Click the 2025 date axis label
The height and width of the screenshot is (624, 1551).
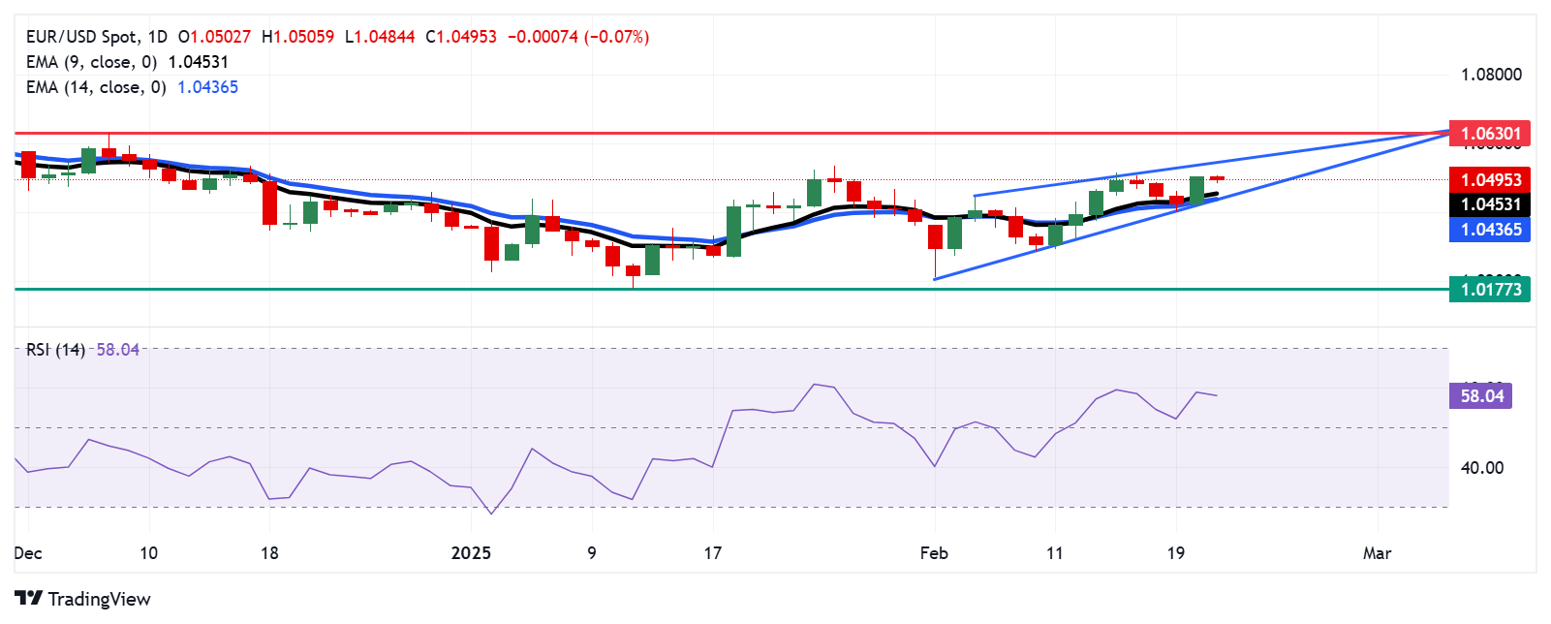(x=471, y=553)
